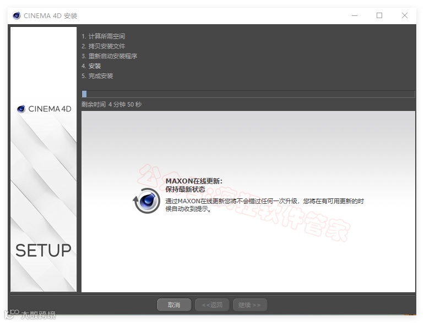Minimize the installer window
Viewport: 424px width, 323px height.
(x=355, y=15)
